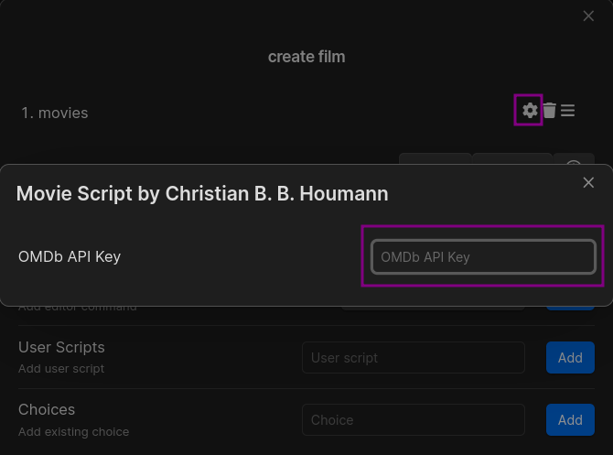
Task: Select the '1. movies' list entry
Action: (55, 114)
